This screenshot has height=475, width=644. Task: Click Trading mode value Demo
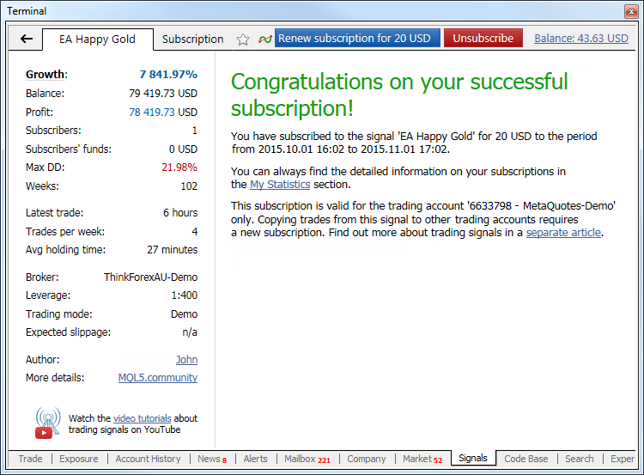tap(184, 314)
